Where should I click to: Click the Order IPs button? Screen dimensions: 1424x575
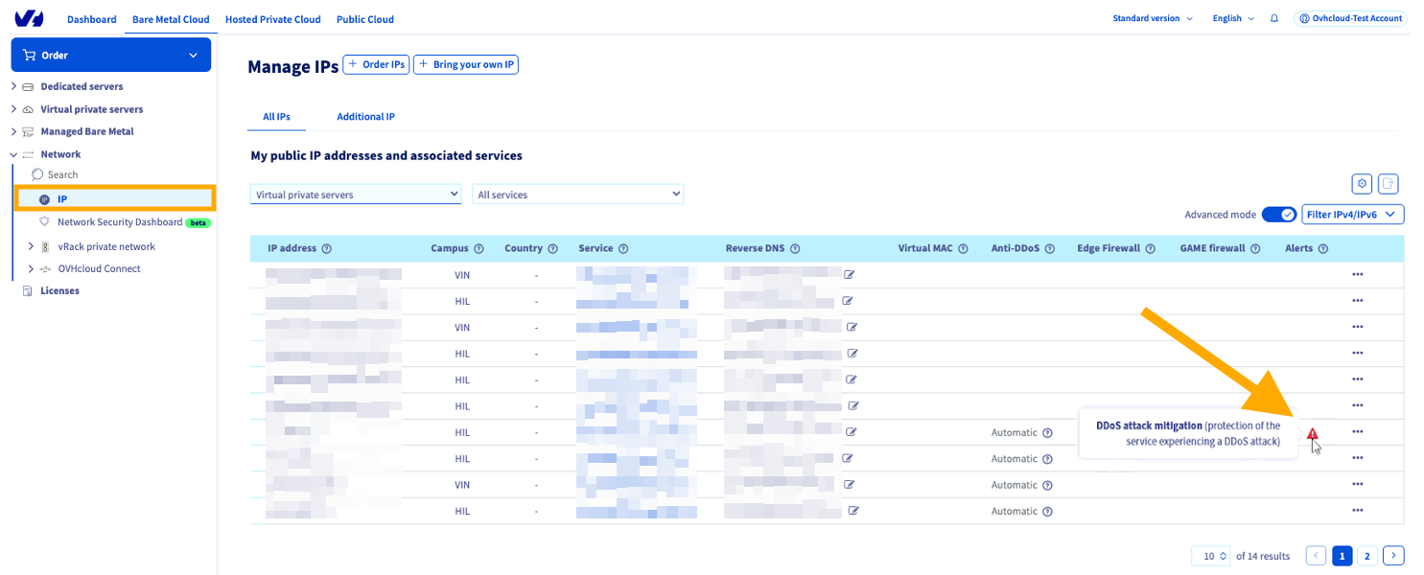pos(376,64)
